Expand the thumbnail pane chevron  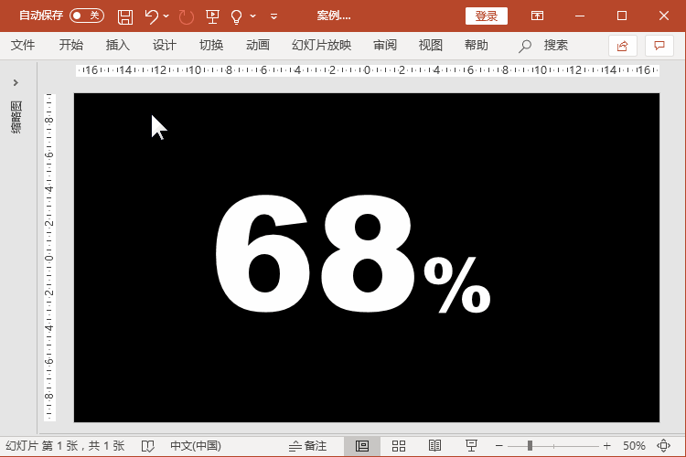click(16, 82)
